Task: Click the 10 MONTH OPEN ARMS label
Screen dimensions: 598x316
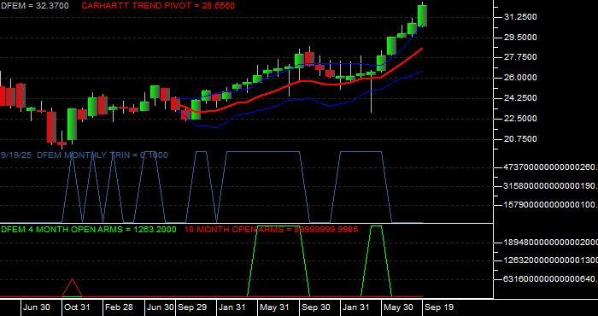Action: 271,230
